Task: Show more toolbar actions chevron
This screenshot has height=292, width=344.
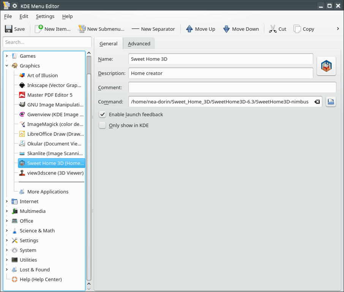Action: 338,29
